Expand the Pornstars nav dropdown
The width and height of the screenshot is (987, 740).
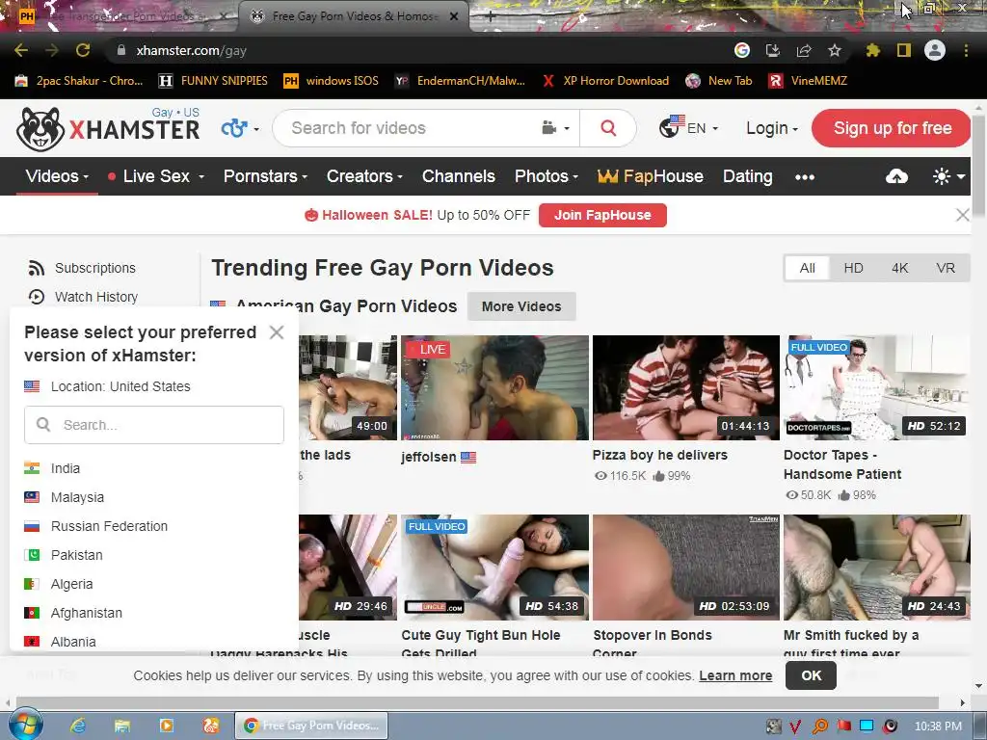[x=265, y=176]
